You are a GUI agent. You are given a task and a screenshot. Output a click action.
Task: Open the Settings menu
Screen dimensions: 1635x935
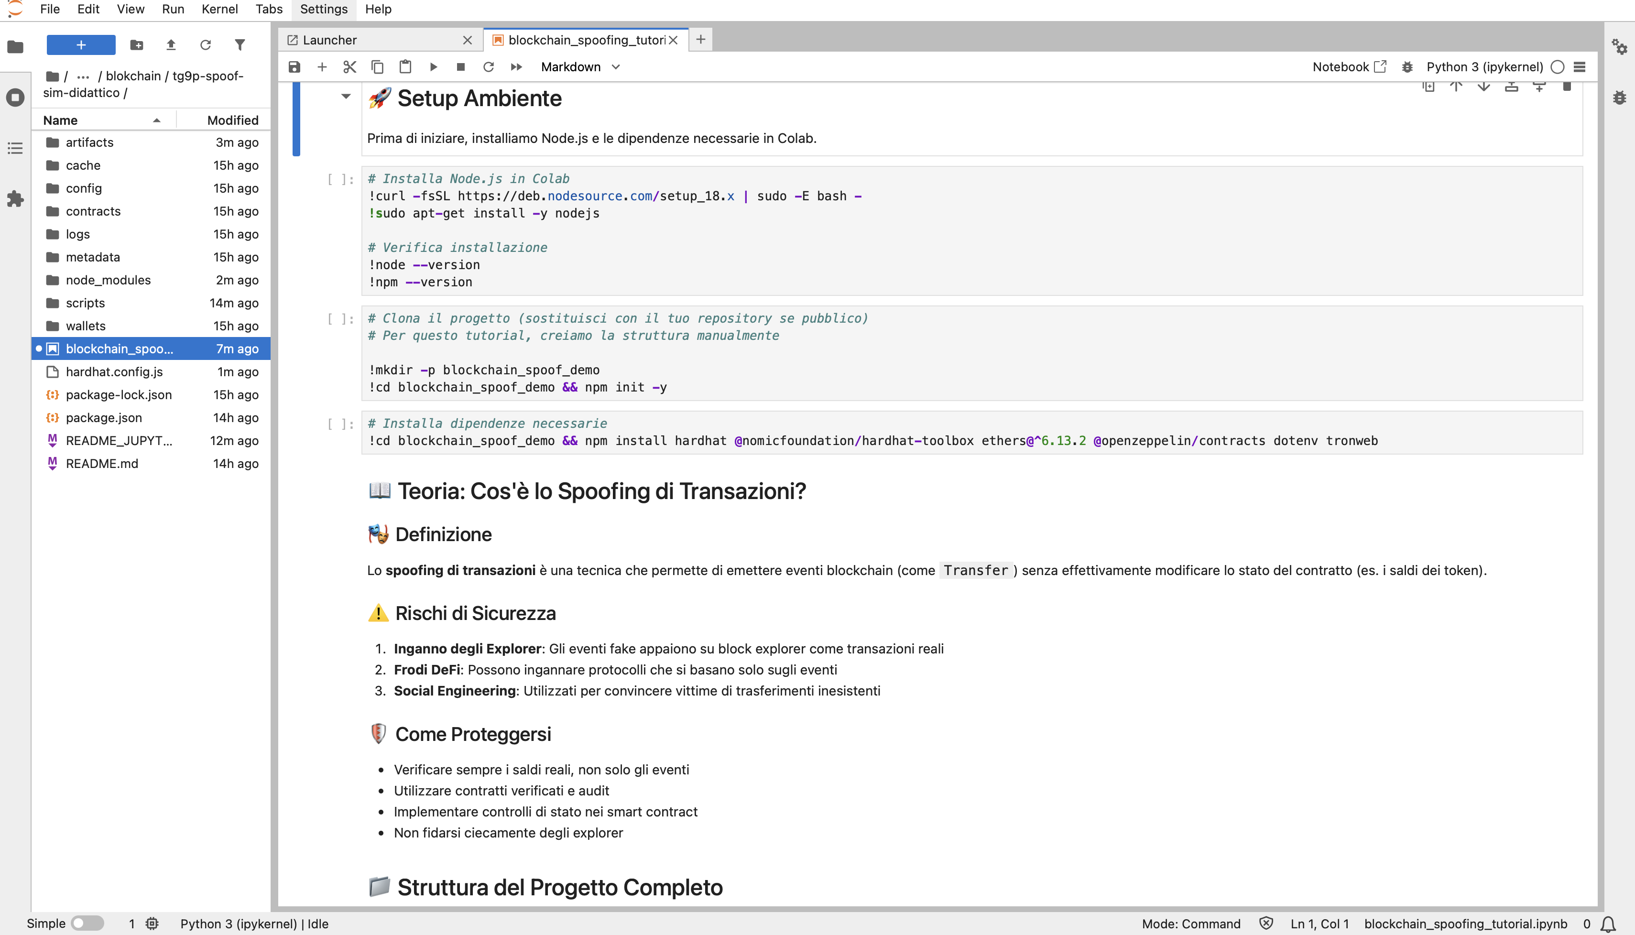(324, 9)
